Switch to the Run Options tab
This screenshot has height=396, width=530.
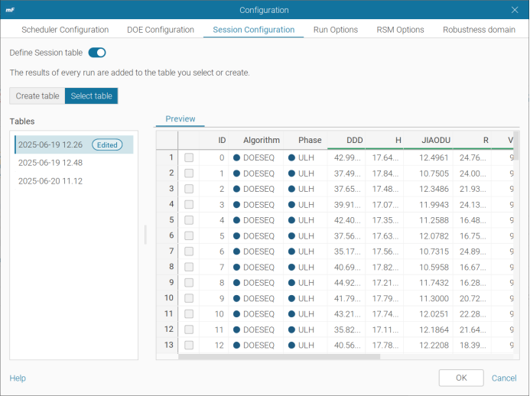[x=336, y=30]
